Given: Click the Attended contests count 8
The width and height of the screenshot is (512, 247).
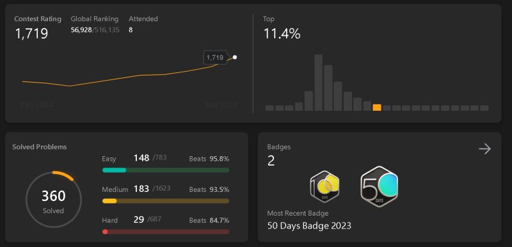Looking at the screenshot, I should (x=131, y=30).
